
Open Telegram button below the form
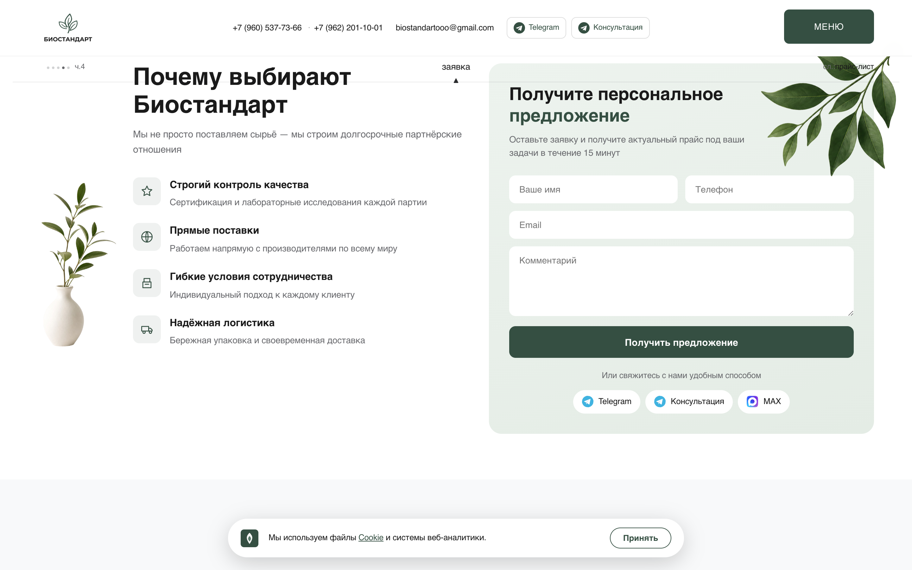[x=606, y=402]
